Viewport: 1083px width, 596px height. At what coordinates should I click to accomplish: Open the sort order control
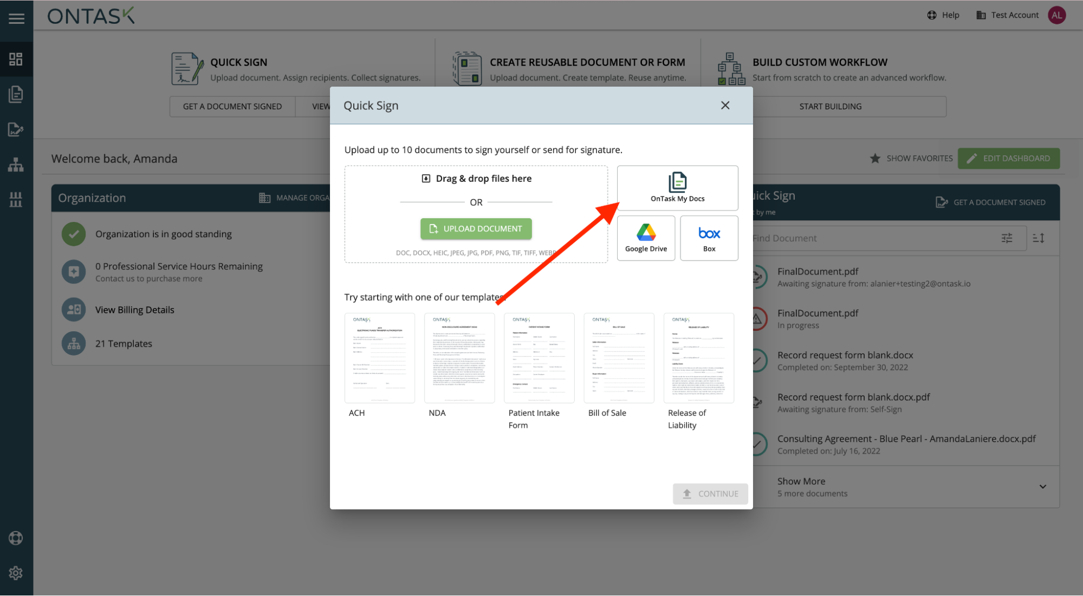[1038, 238]
